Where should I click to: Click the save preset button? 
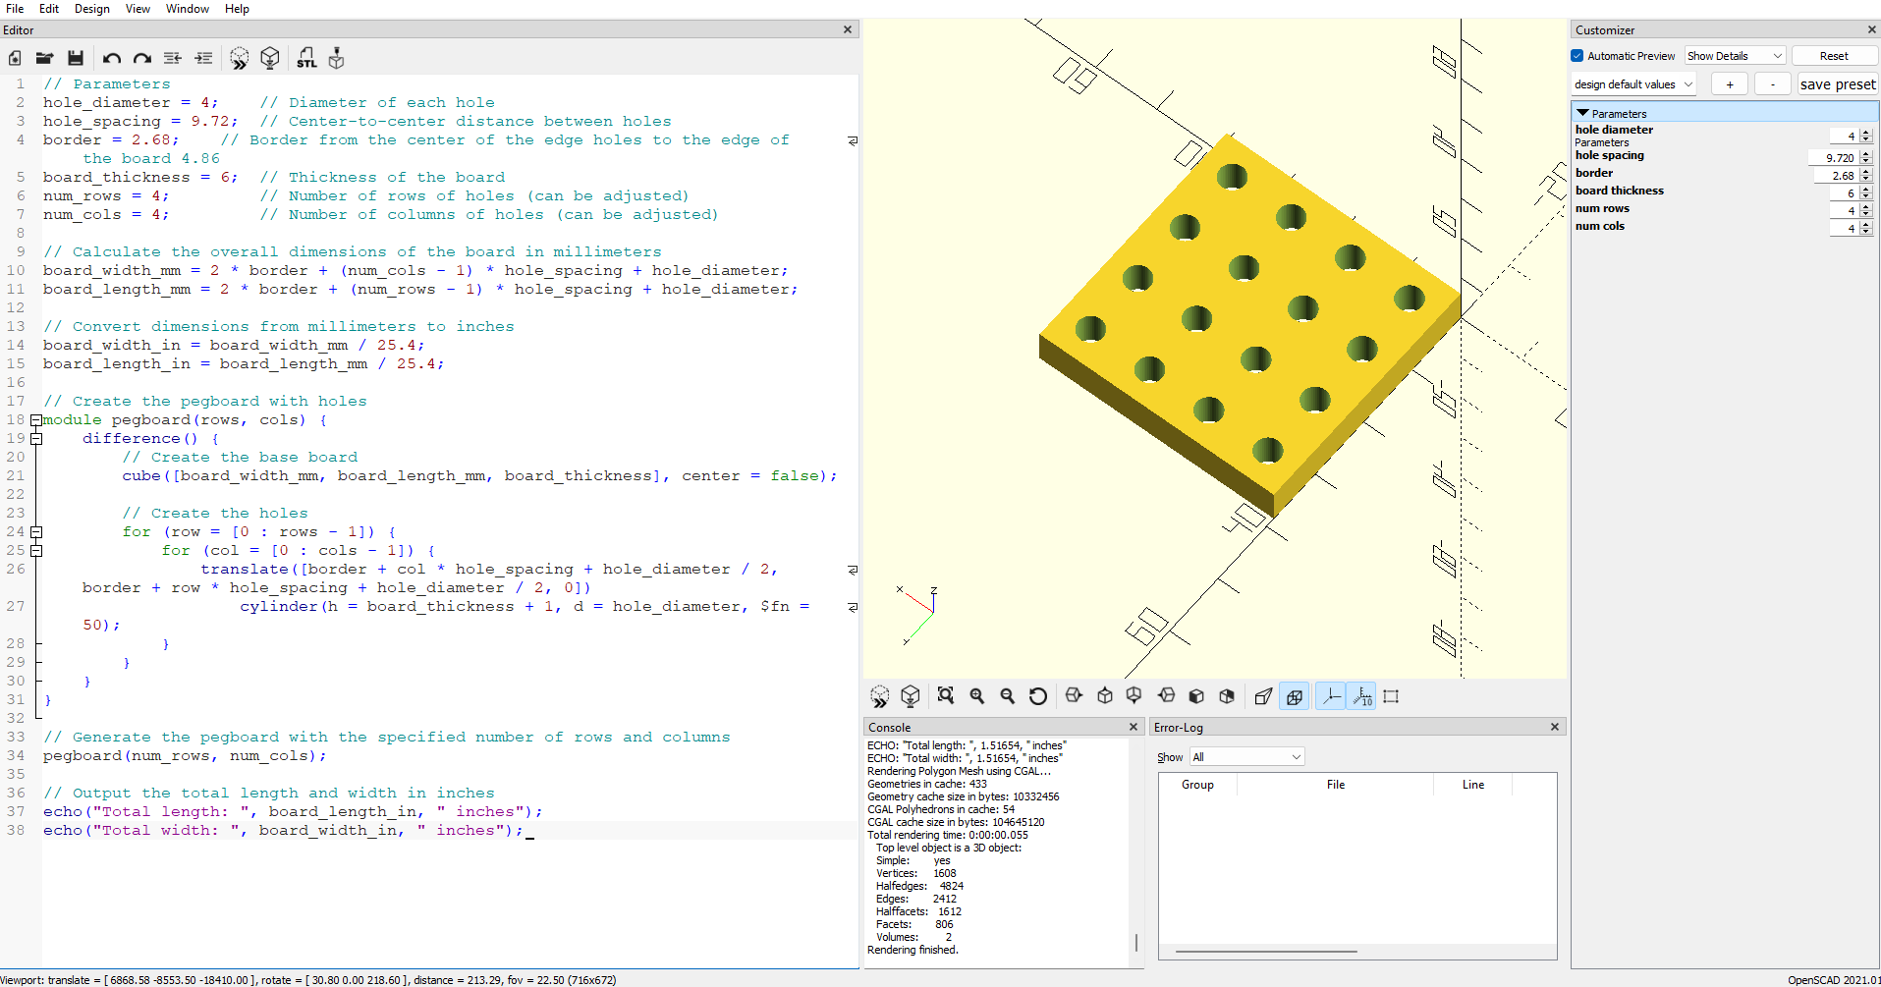point(1838,83)
